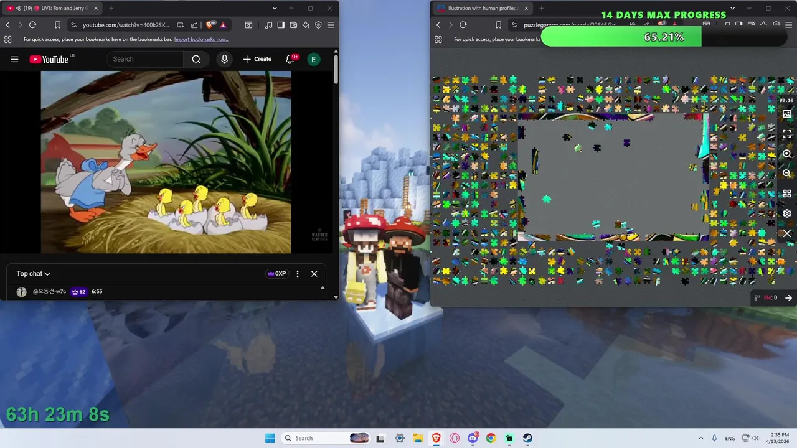Click the Import bookmarks now link
This screenshot has height=448, width=797.
202,39
